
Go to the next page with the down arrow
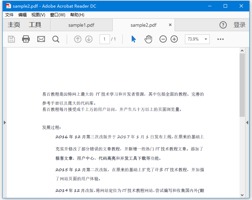click(89, 39)
